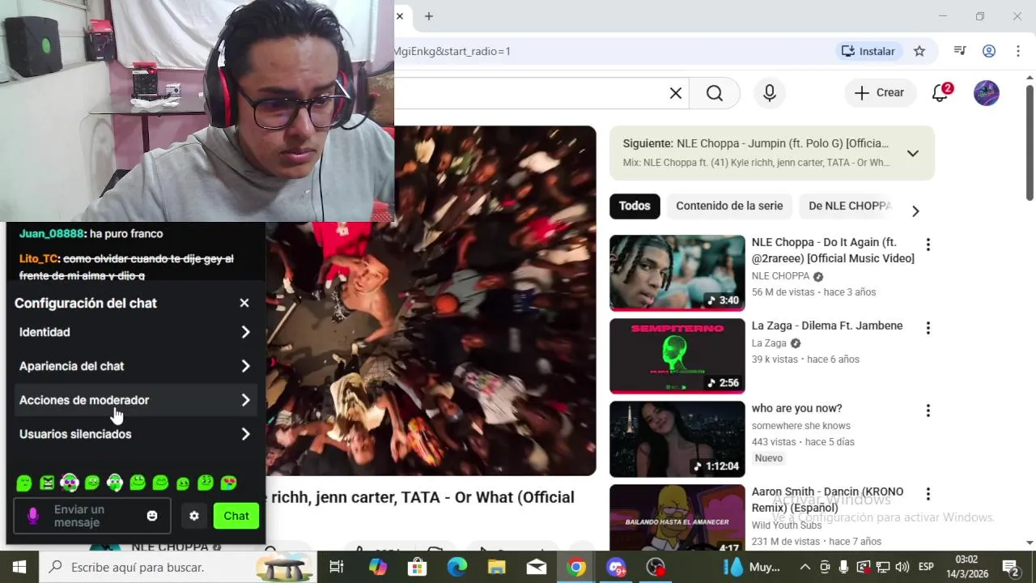The width and height of the screenshot is (1036, 583).
Task: Open the Windows Start menu
Action: (19, 567)
